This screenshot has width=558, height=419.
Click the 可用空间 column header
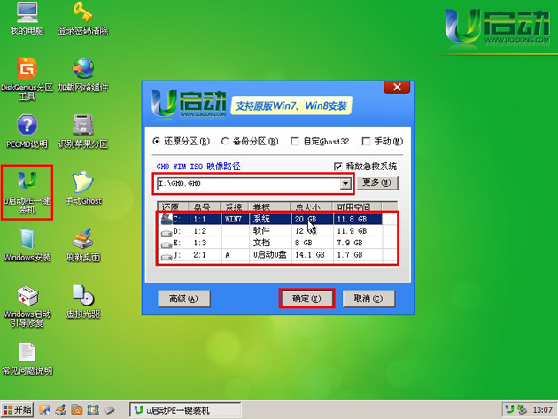point(357,206)
